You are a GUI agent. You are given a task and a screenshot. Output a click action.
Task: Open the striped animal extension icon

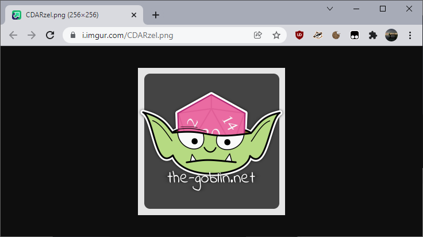318,35
